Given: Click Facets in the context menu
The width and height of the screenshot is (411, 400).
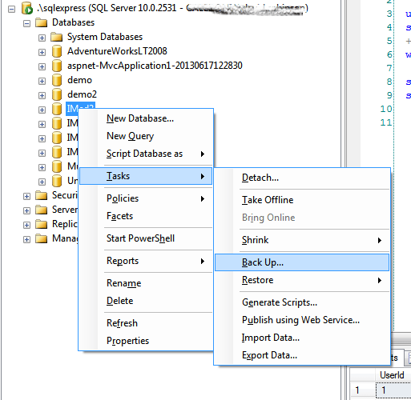Looking at the screenshot, I should point(146,216).
